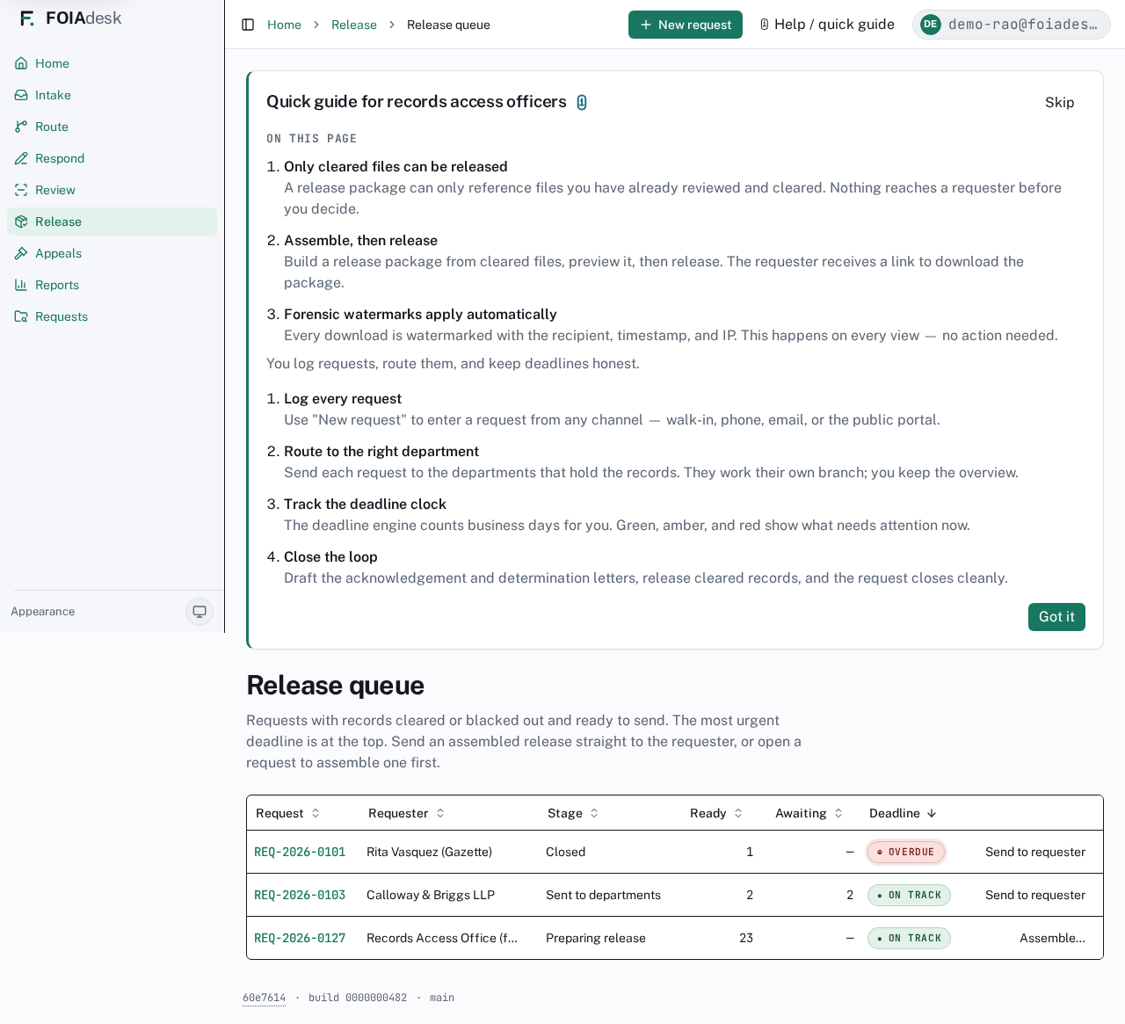
Task: Send REQ-2026-0103 to requester
Action: [x=1034, y=895]
